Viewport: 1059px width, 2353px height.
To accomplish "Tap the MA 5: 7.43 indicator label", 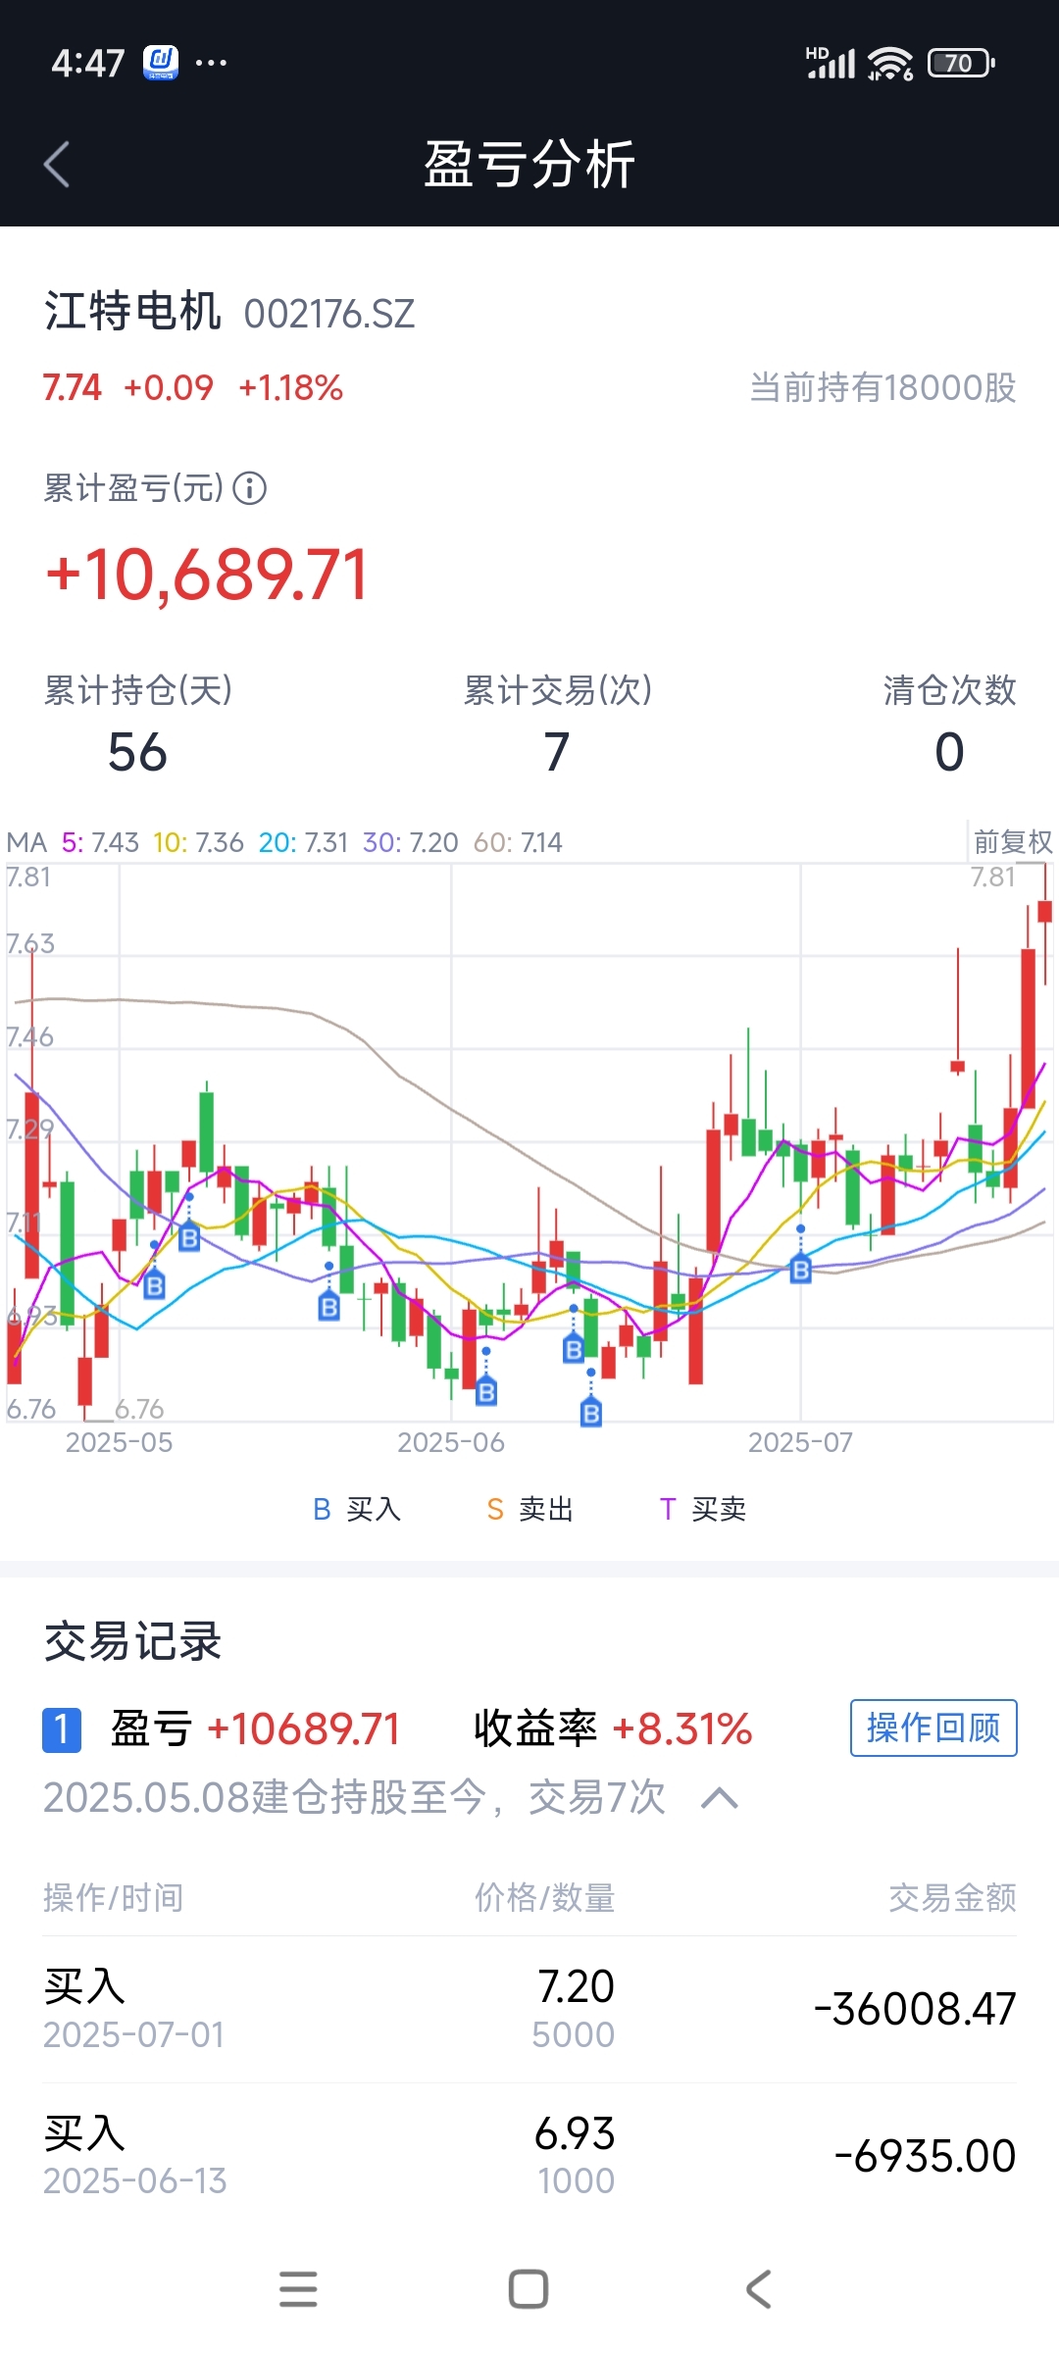I will pyautogui.click(x=99, y=842).
